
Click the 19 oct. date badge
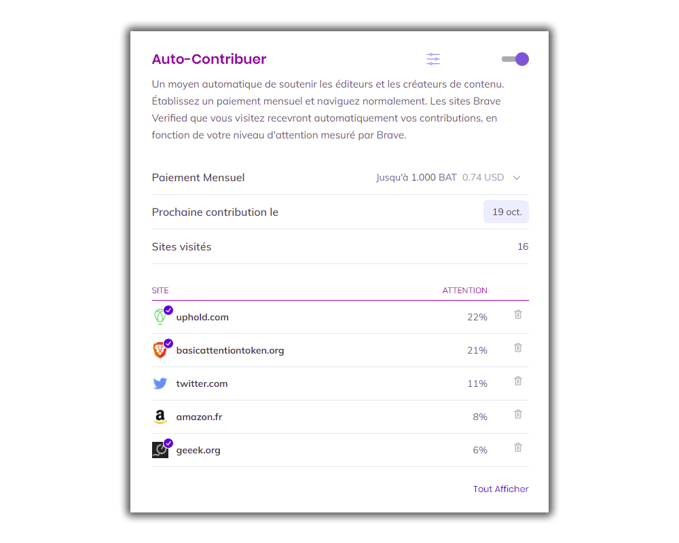tap(506, 212)
